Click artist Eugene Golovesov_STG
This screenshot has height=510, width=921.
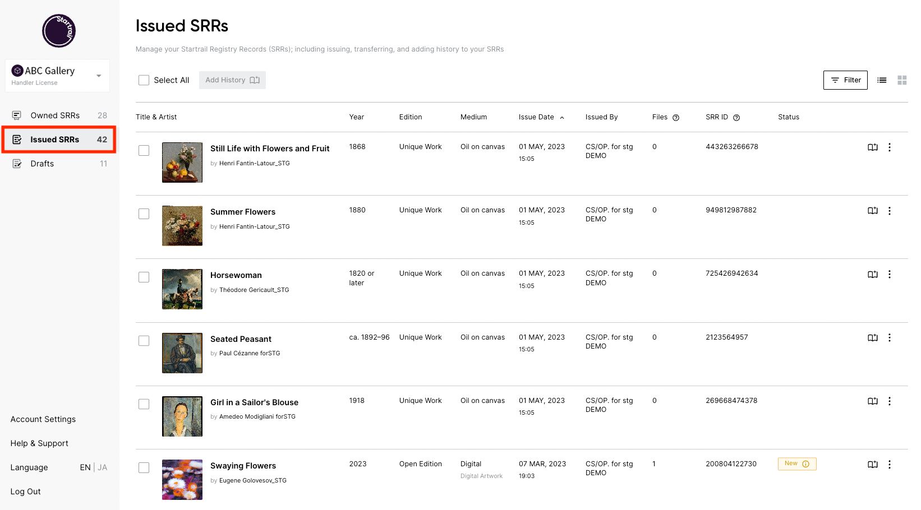click(253, 480)
